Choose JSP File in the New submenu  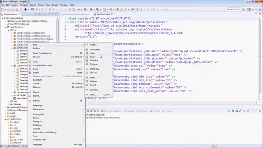pos(99,73)
